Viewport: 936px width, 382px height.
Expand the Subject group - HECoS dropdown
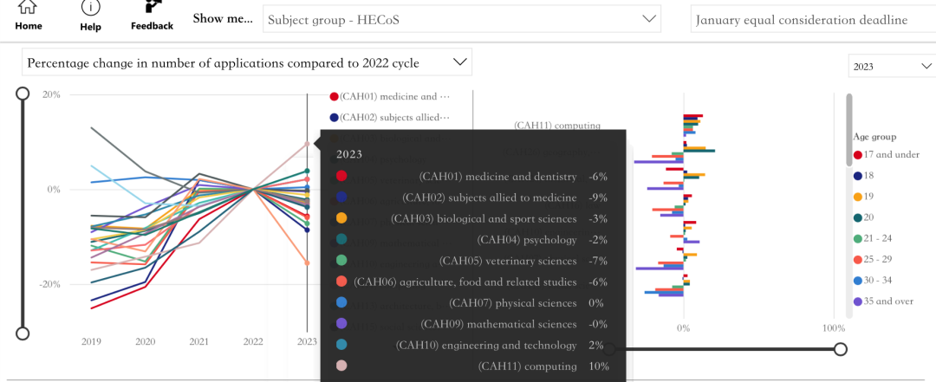coord(461,19)
